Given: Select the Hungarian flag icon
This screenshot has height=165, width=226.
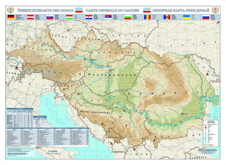Looking at the screenshot, I should (69, 17).
